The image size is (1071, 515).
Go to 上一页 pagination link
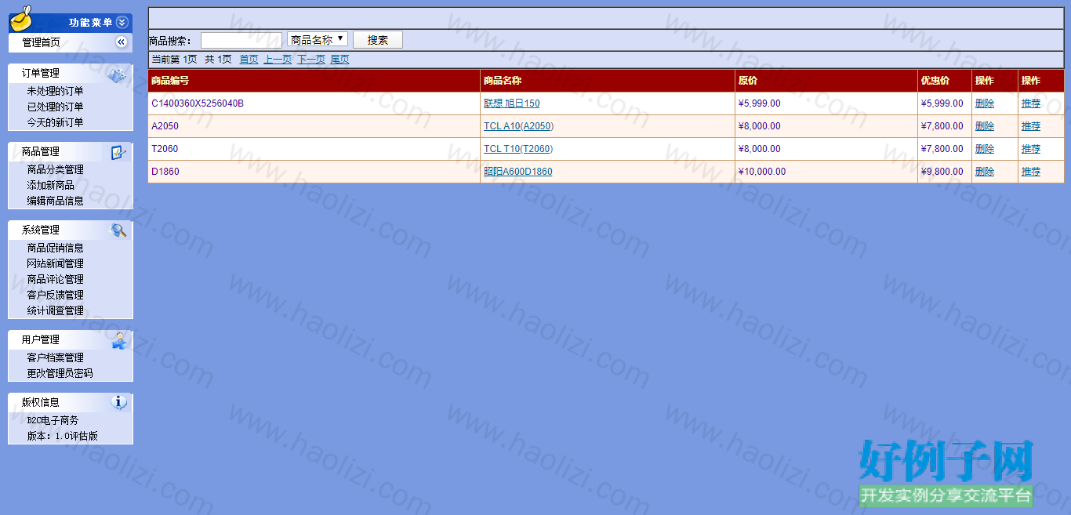[x=278, y=60]
